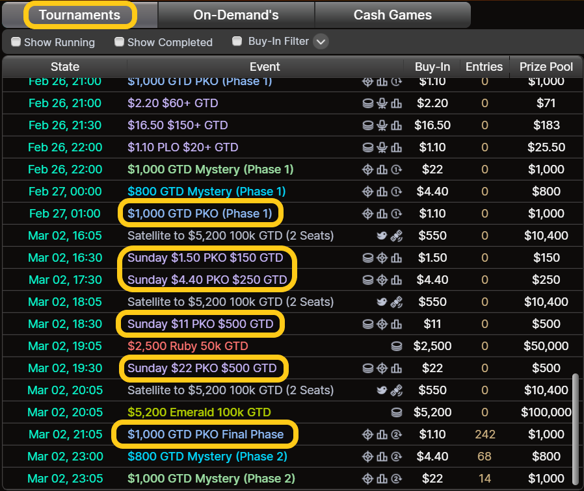Click the chip stack icon on $2.20 $60+ GTD row
This screenshot has height=491, width=584.
(x=368, y=103)
